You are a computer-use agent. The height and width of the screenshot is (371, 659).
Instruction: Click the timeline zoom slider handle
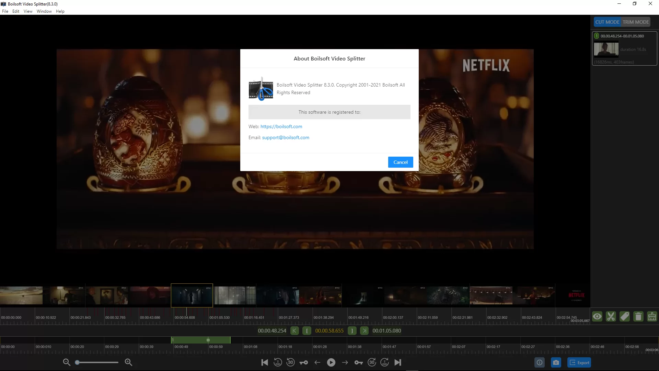click(x=77, y=362)
